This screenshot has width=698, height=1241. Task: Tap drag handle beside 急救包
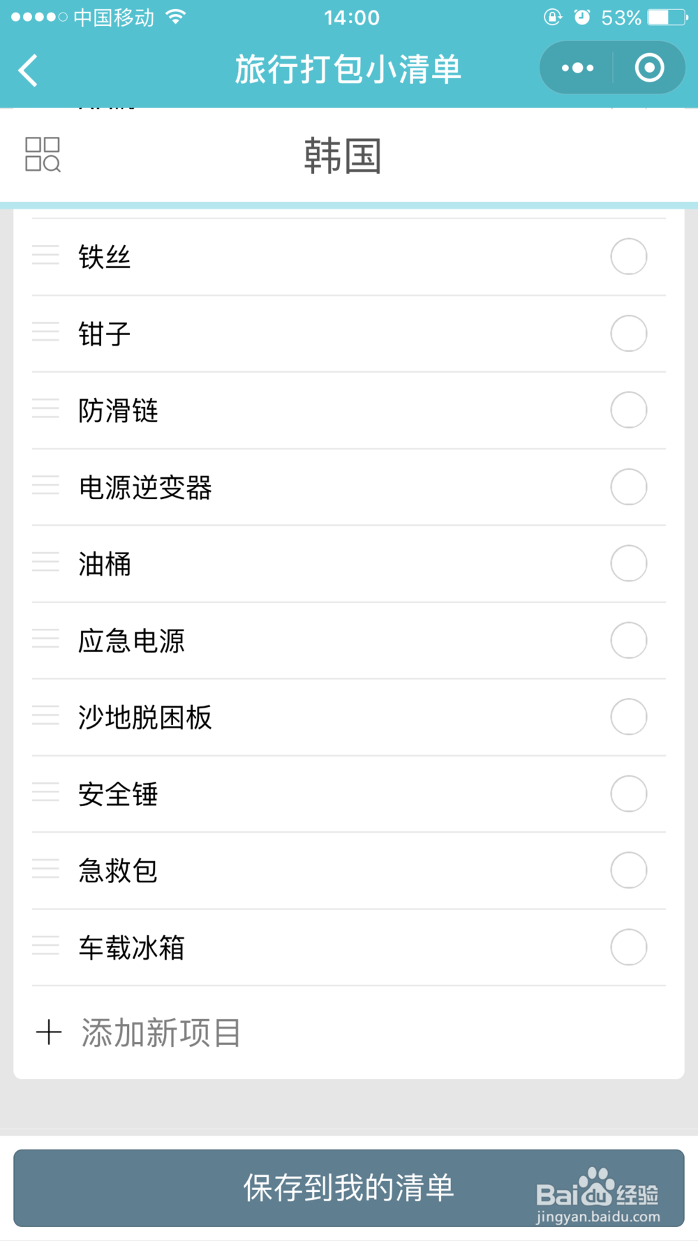pos(45,870)
